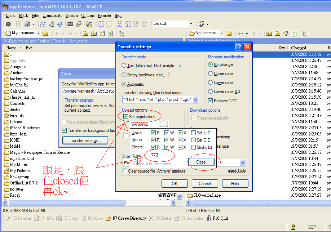Expand the text mode file mask dropdown
The image size is (331, 232).
[x=196, y=99]
